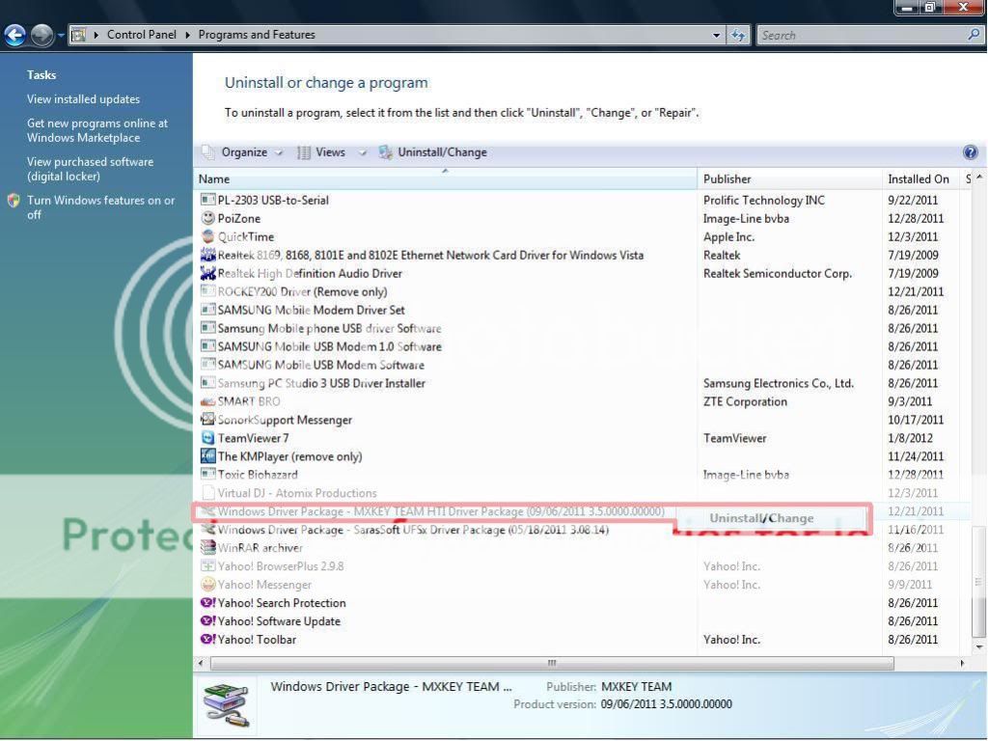Open recent pages dropdown next to Forward
This screenshot has width=988, height=741.
tap(61, 36)
